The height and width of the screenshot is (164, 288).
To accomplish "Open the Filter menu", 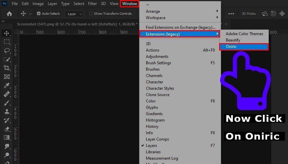I will [x=92, y=4].
